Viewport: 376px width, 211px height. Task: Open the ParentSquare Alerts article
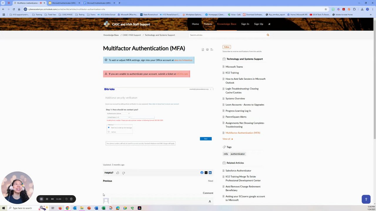tap(236, 117)
